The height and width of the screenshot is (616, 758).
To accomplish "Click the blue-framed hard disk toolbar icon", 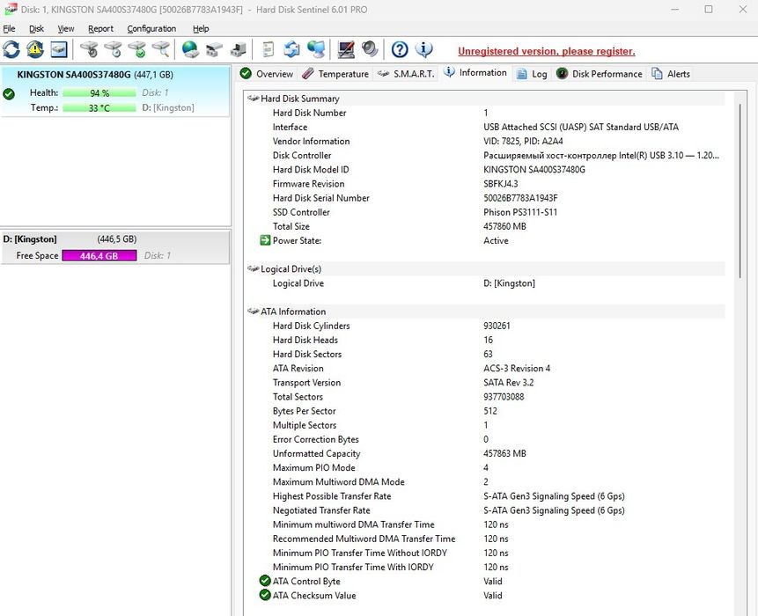I will [59, 49].
